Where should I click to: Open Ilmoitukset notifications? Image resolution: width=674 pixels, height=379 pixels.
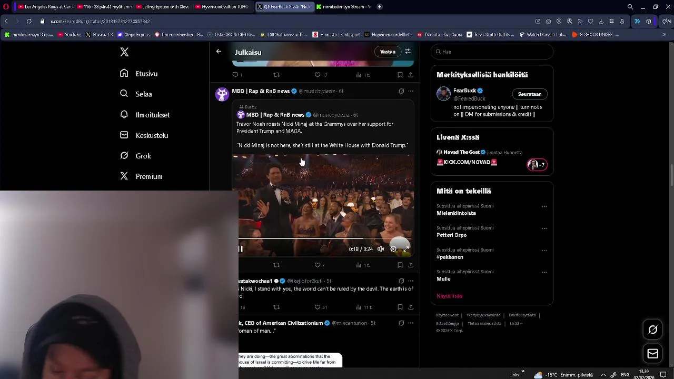[x=145, y=115]
